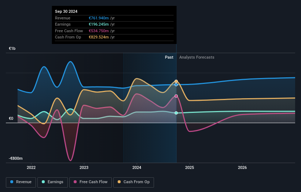
Task: Click the teal Earnings data point
Action: point(176,113)
